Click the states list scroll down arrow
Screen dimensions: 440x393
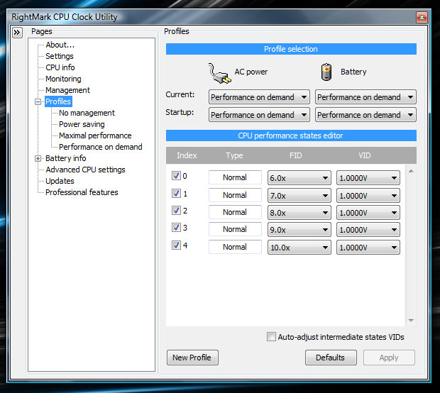pos(411,321)
